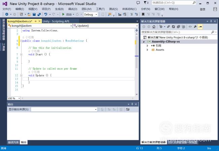Click the 启动 start button label
Viewport: 219px width, 151px height.
[69, 14]
